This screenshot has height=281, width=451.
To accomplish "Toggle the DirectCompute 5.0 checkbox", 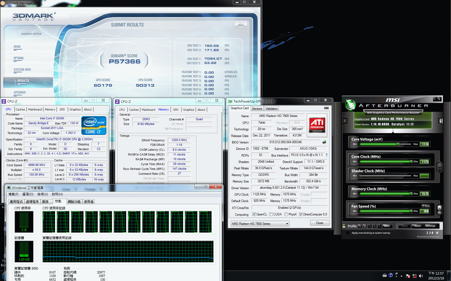I will click(x=301, y=214).
